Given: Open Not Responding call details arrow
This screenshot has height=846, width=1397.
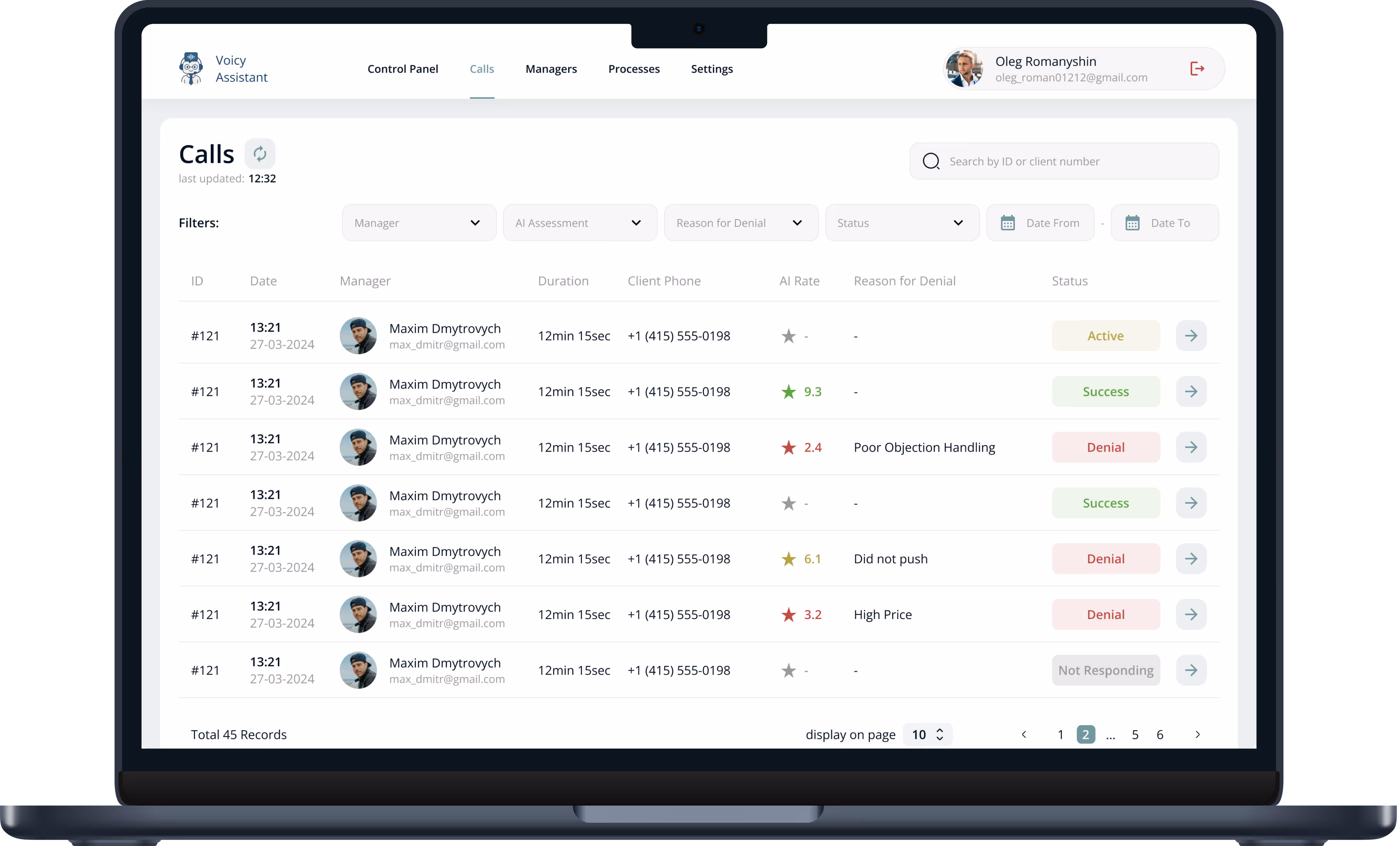Looking at the screenshot, I should [x=1191, y=670].
